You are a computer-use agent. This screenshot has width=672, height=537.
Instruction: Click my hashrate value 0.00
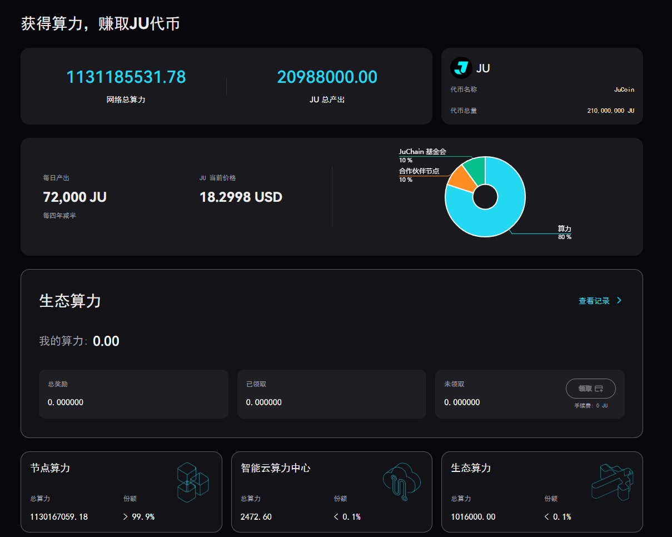(106, 341)
